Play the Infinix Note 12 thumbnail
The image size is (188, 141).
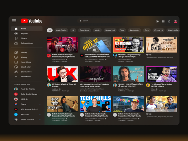coord(96,45)
